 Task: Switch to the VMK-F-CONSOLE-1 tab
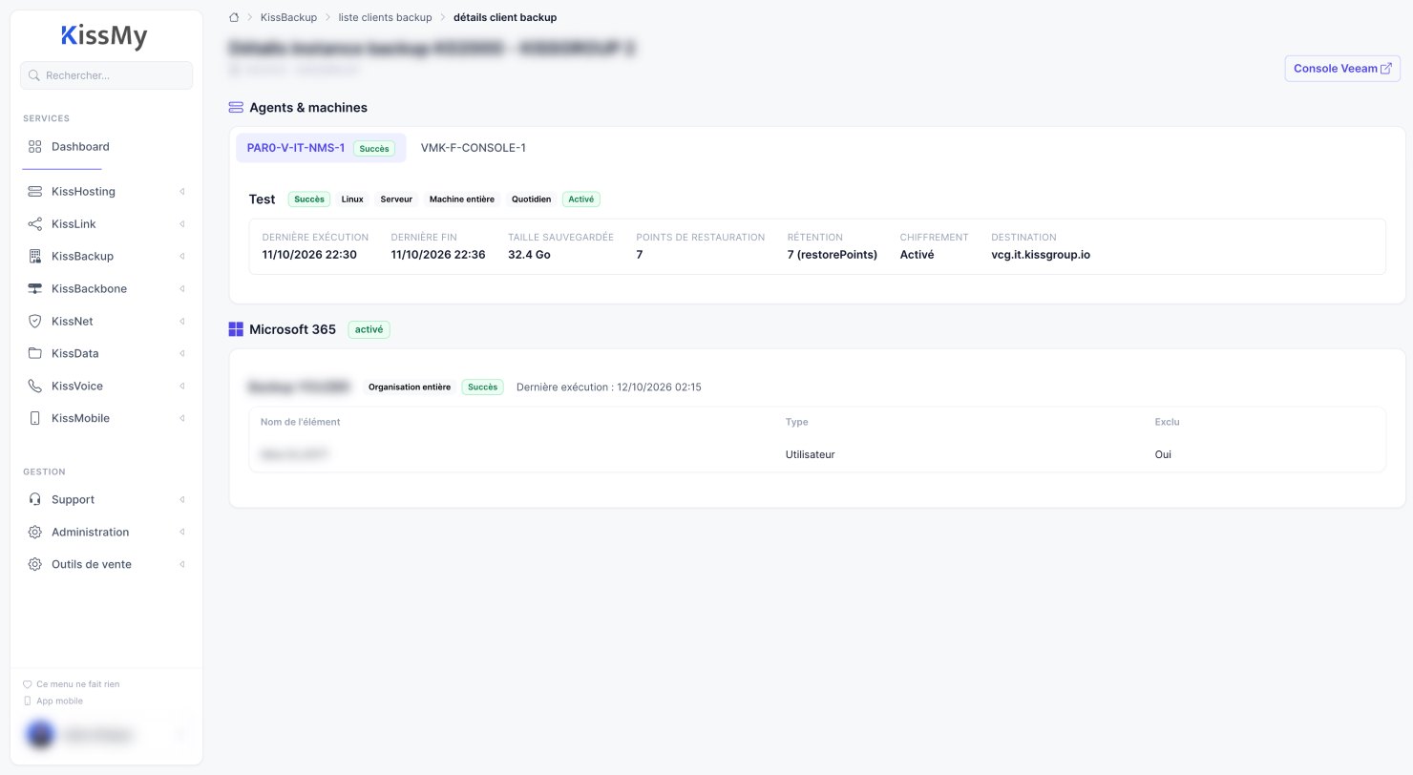pyautogui.click(x=474, y=148)
